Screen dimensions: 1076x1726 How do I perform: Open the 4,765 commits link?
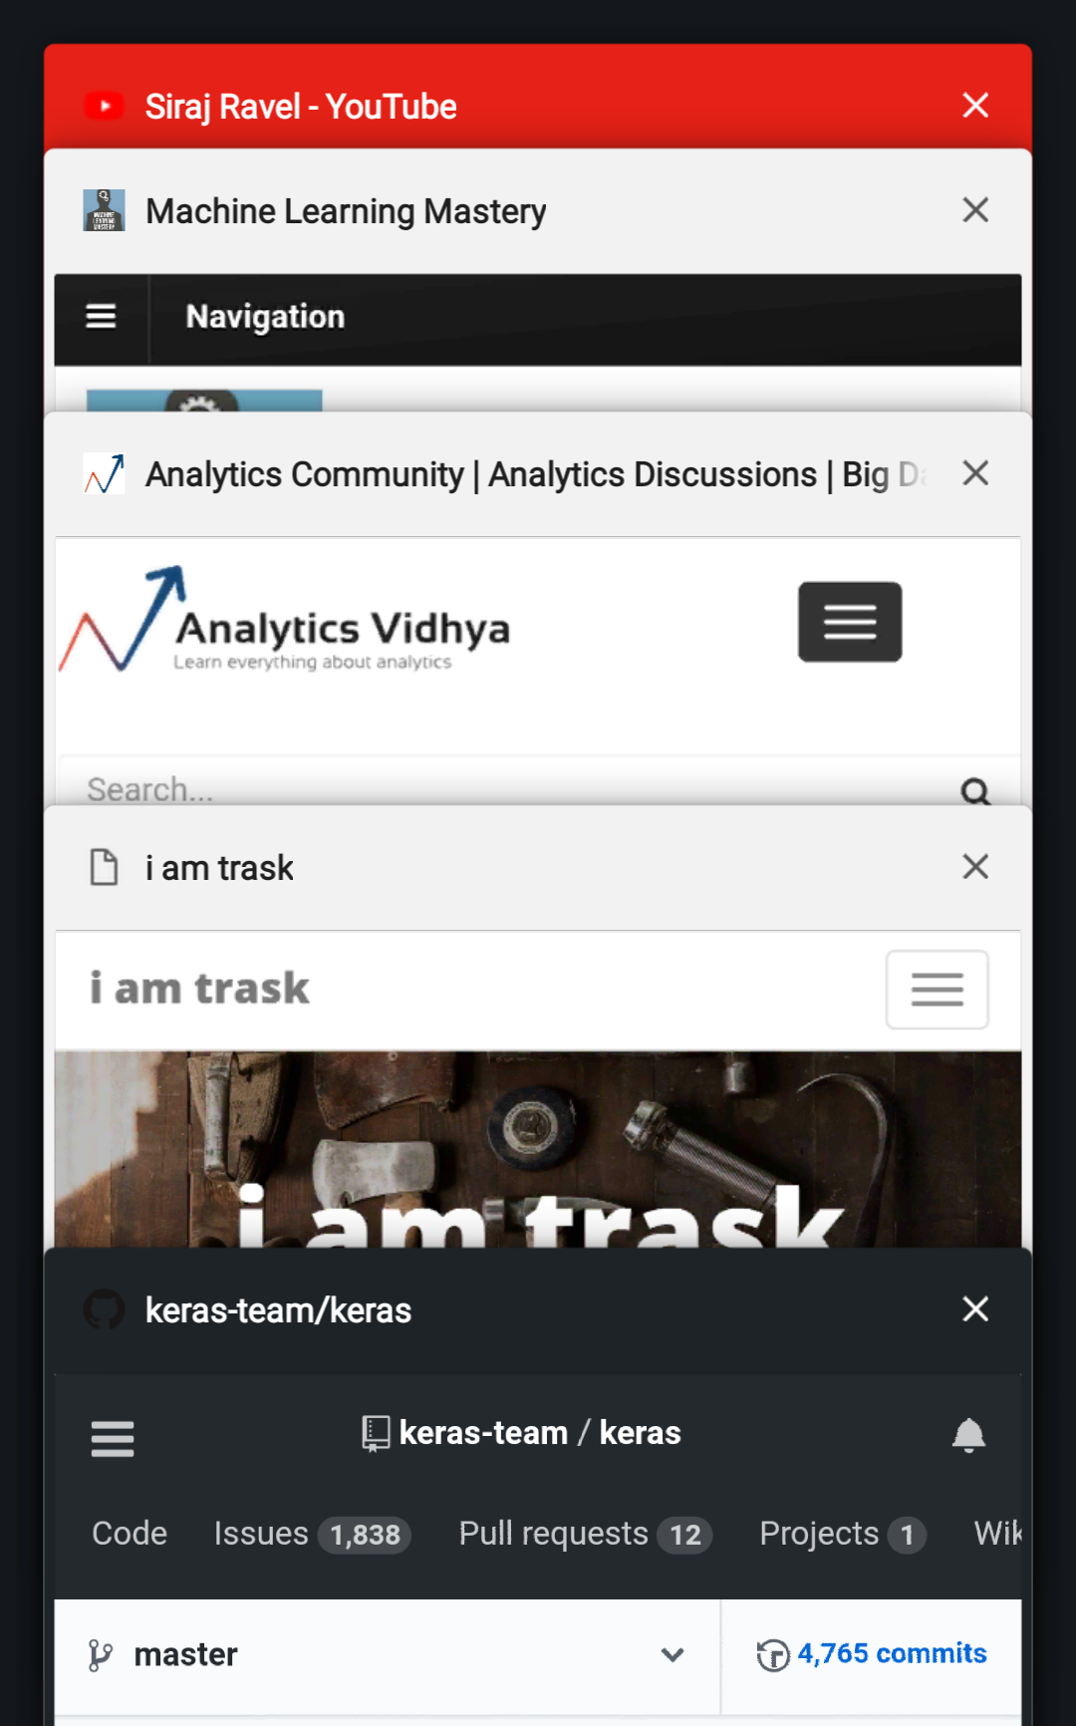click(x=872, y=1654)
